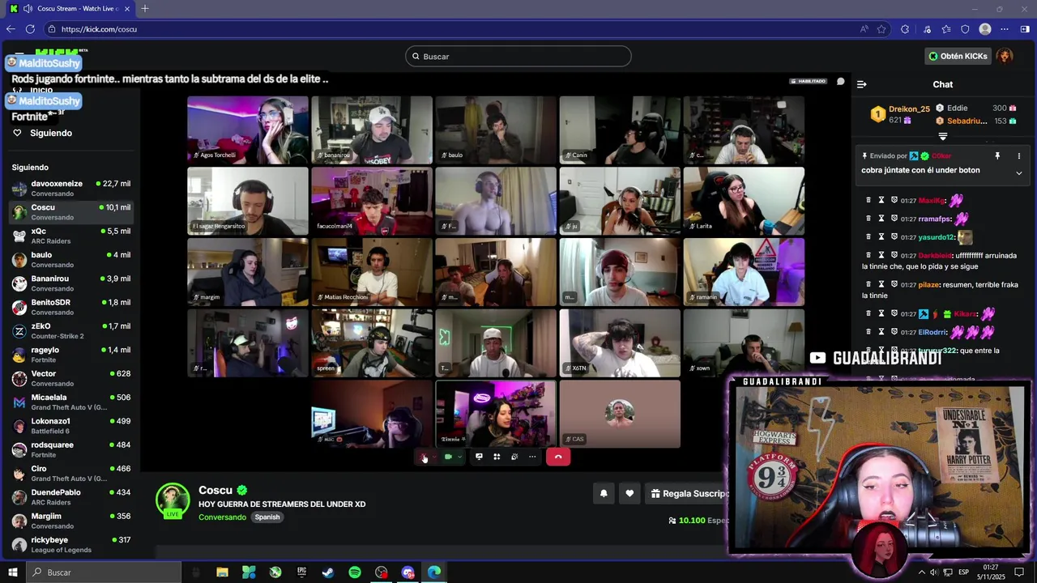Viewport: 1037px width, 583px height.
Task: Click the browser shield icon
Action: point(965,29)
